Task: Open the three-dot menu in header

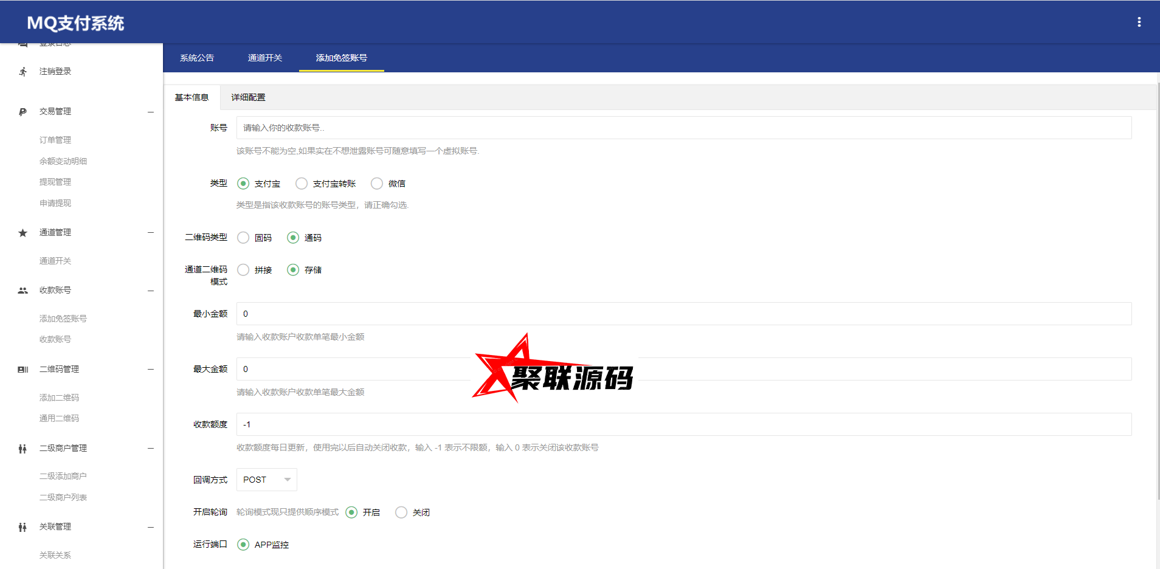Action: click(1139, 22)
